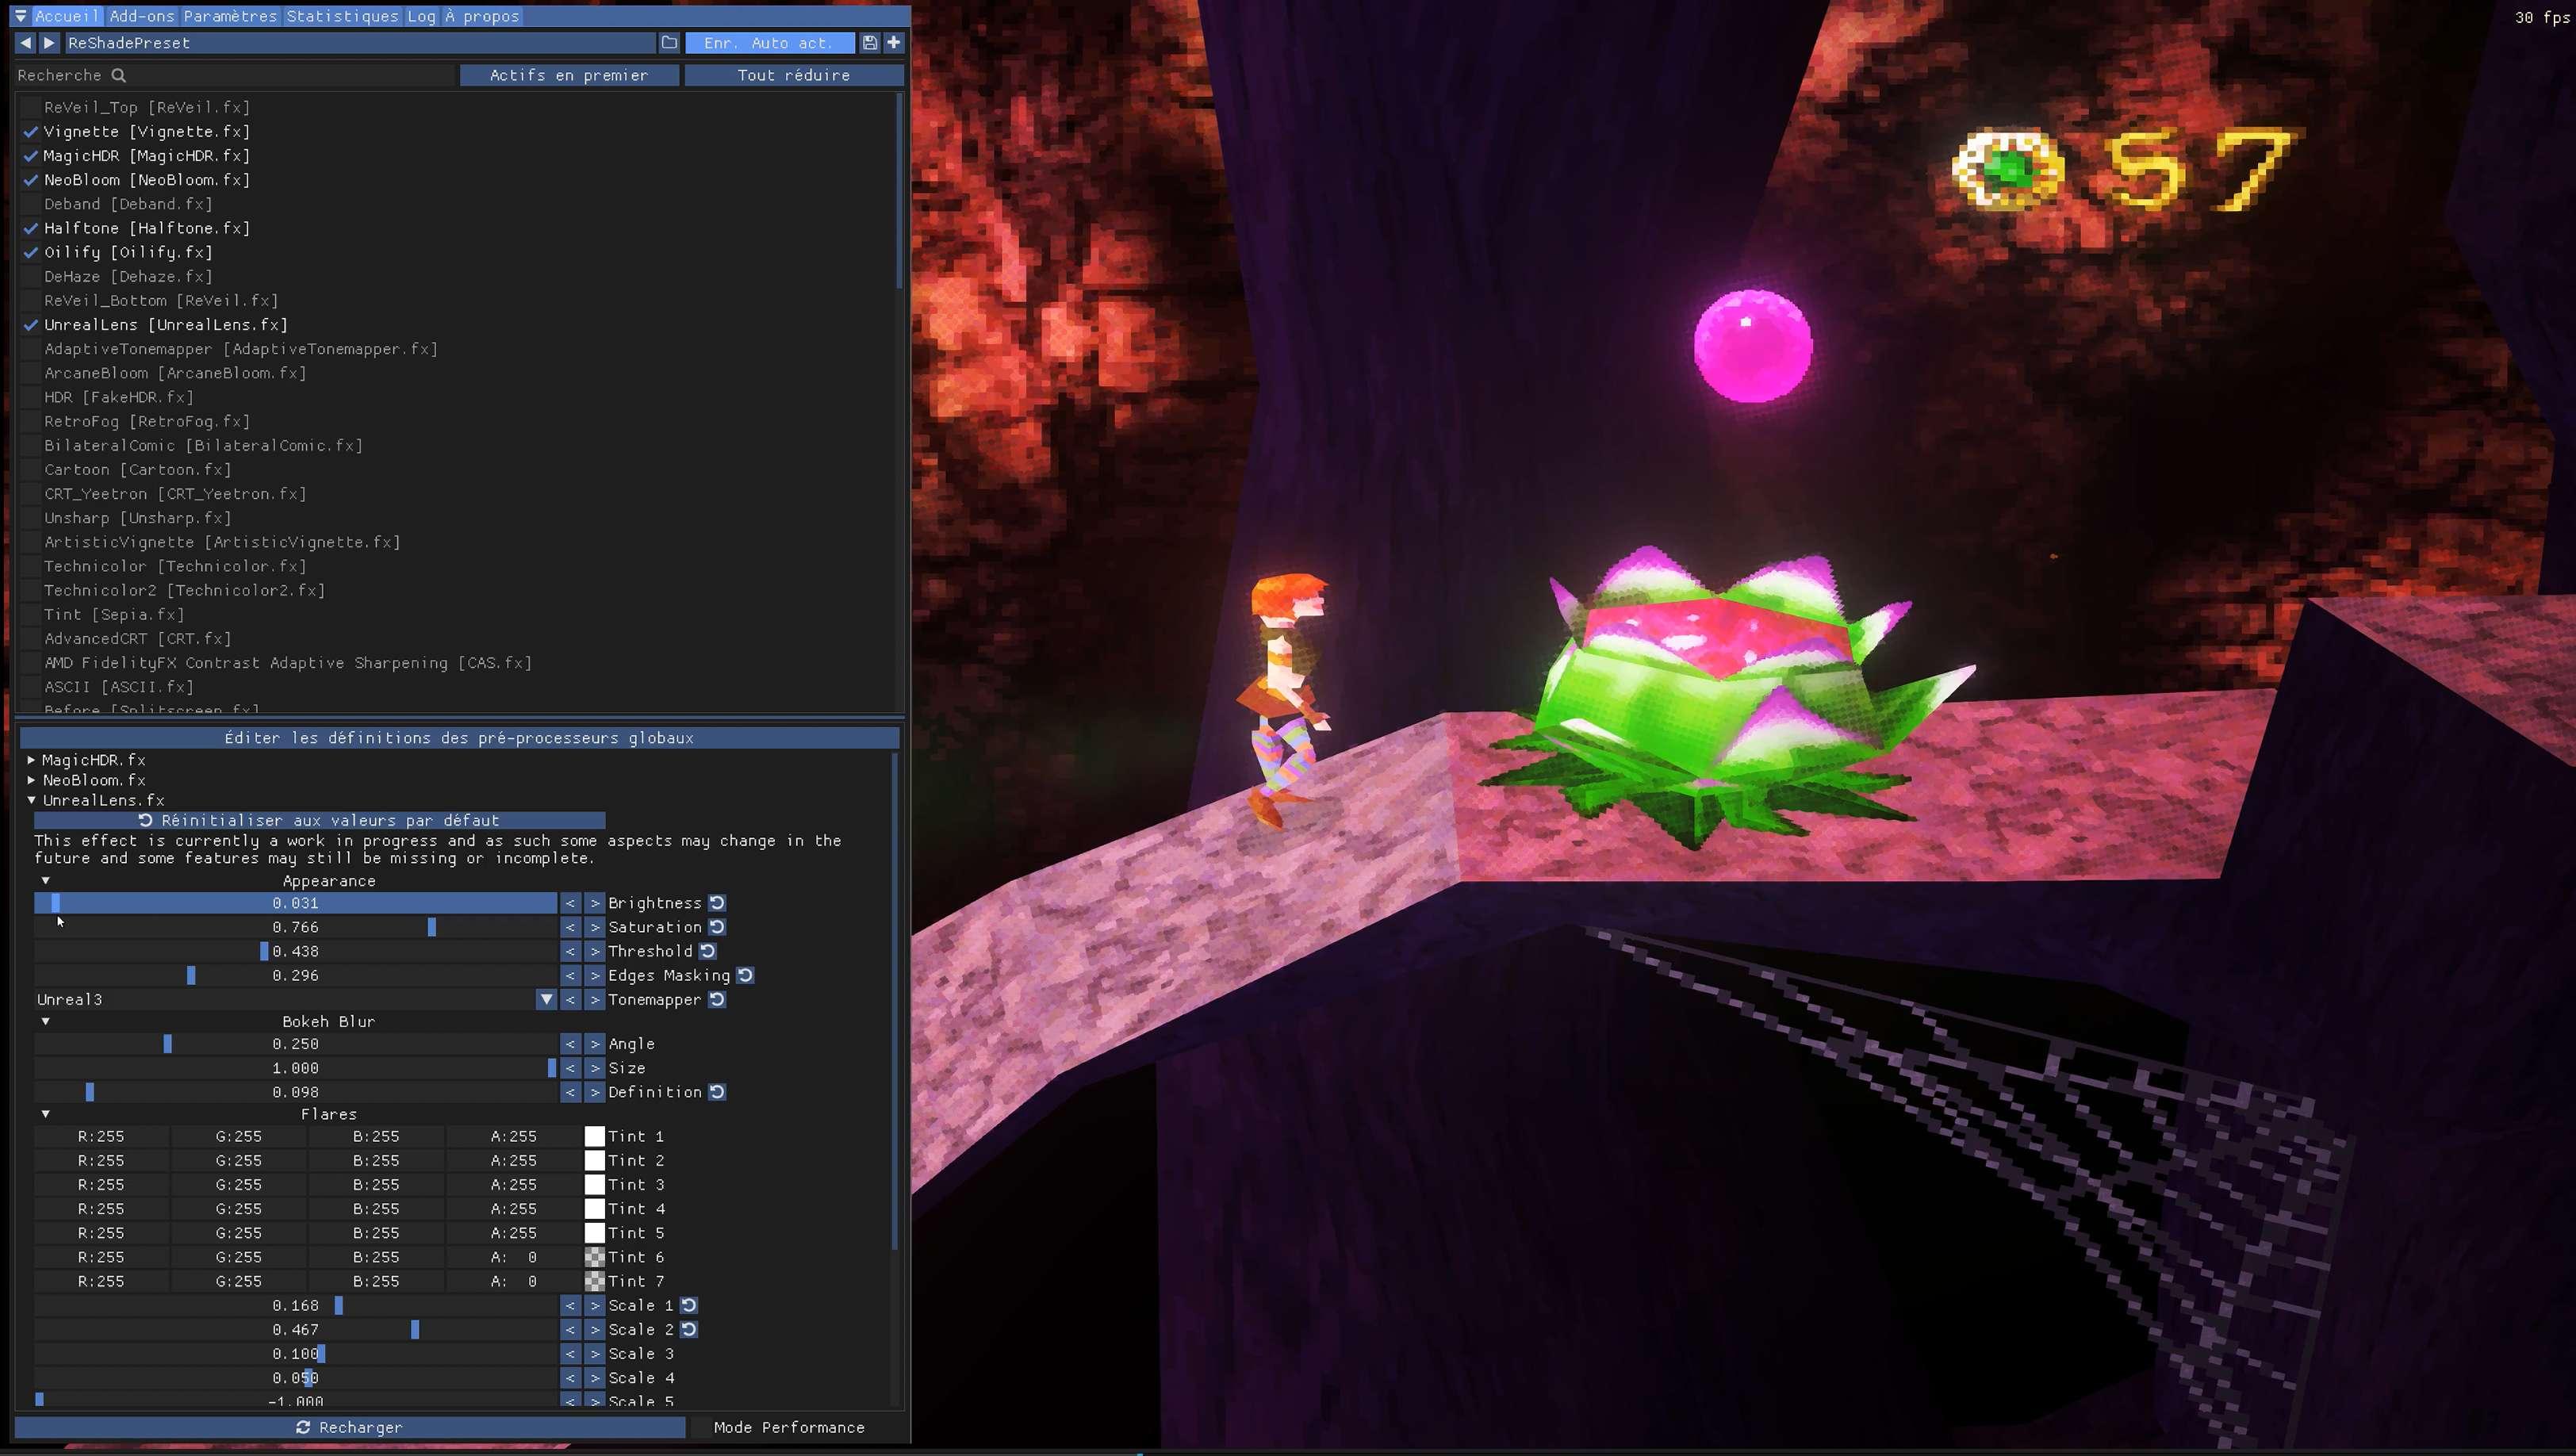This screenshot has height=1456, width=2576.
Task: Reset Brightness to its default value
Action: click(x=717, y=903)
